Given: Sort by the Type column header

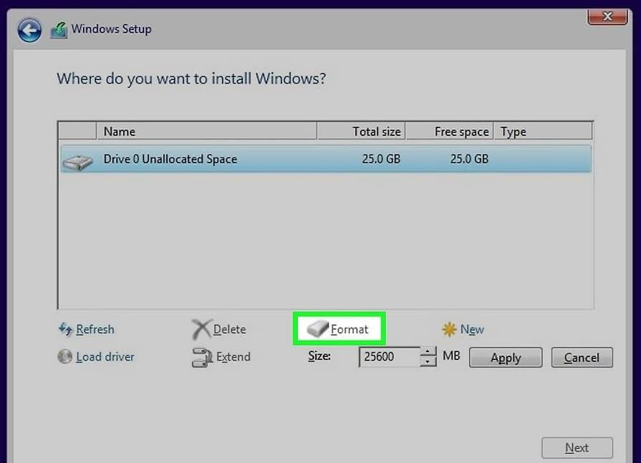Looking at the screenshot, I should pyautogui.click(x=544, y=132).
